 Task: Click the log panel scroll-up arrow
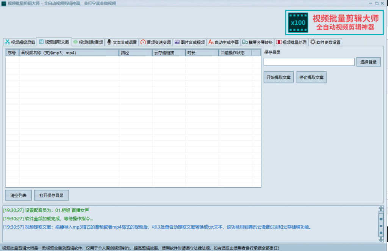pyautogui.click(x=381, y=208)
